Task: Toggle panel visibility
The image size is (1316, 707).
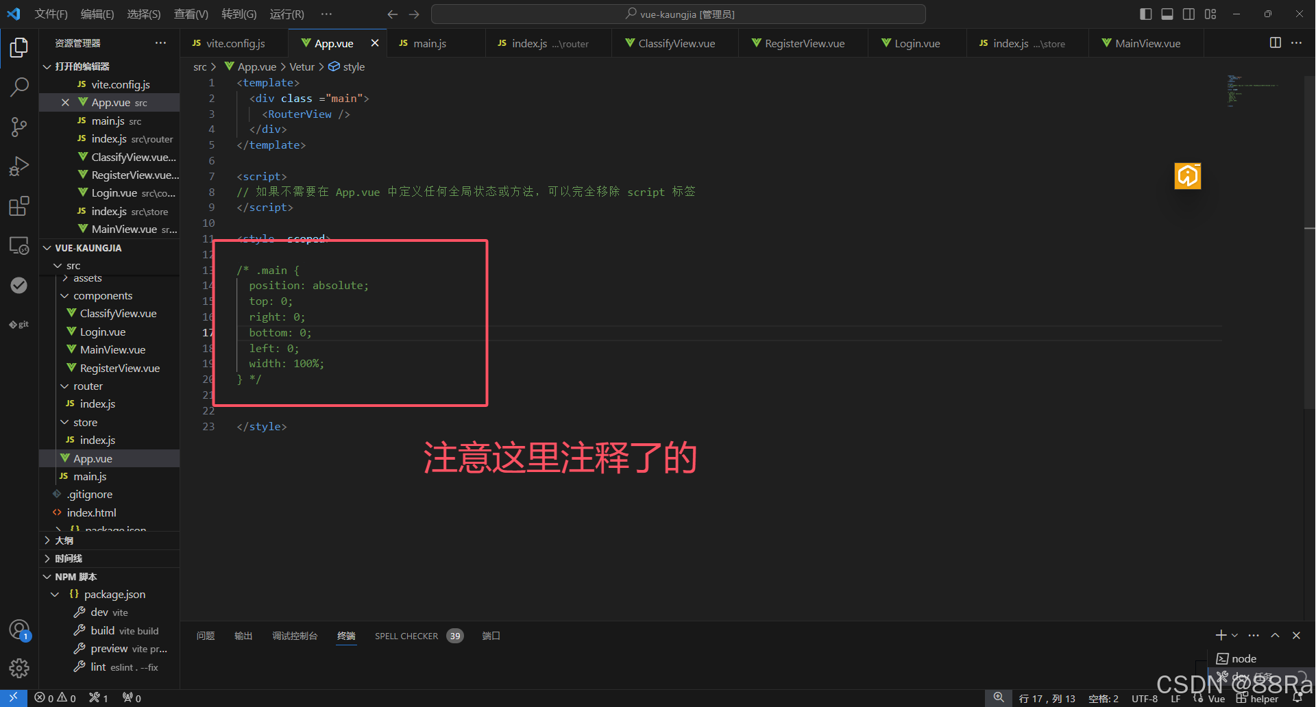Action: [1167, 14]
